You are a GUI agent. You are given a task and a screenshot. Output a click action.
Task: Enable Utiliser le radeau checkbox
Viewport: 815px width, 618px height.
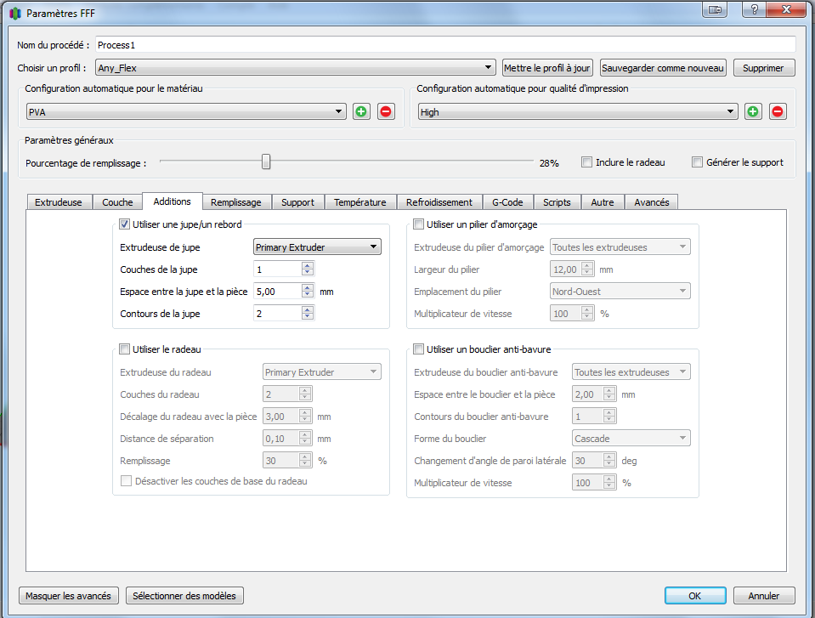coord(124,349)
